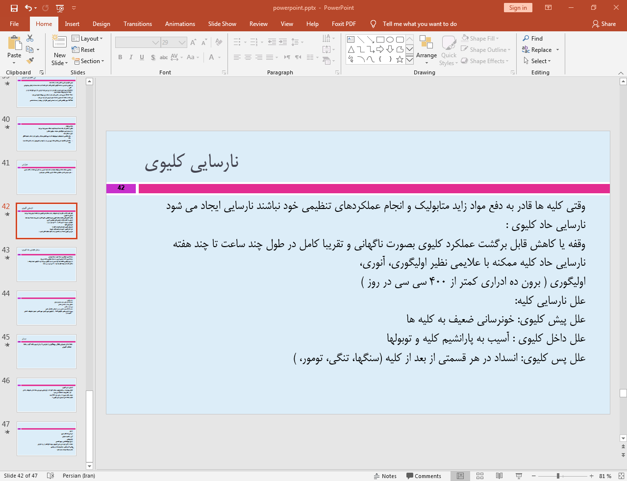627x481 pixels.
Task: Toggle Align Left paragraph setting
Action: click(237, 57)
